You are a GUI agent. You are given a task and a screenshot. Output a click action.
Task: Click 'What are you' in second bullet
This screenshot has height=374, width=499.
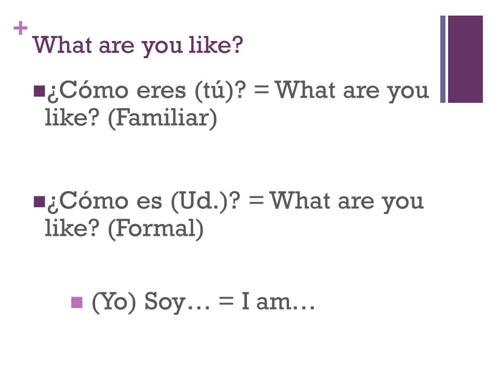click(x=347, y=202)
